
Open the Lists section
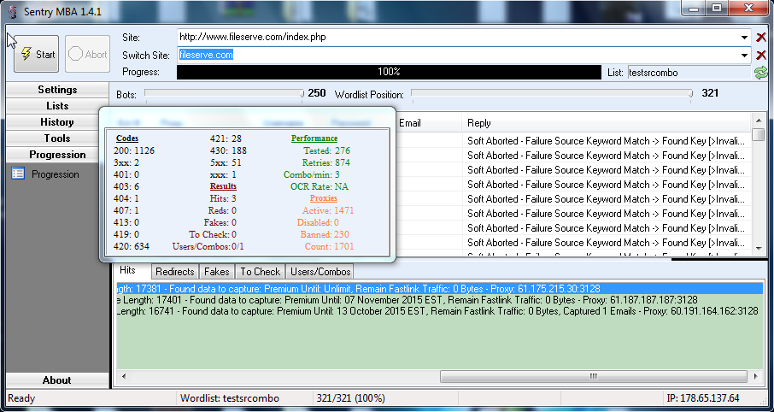[x=57, y=106]
